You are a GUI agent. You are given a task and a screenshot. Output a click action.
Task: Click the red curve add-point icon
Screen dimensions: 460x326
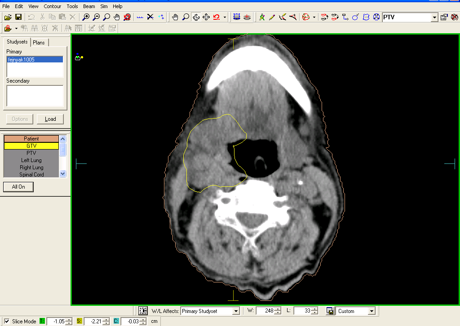point(293,17)
